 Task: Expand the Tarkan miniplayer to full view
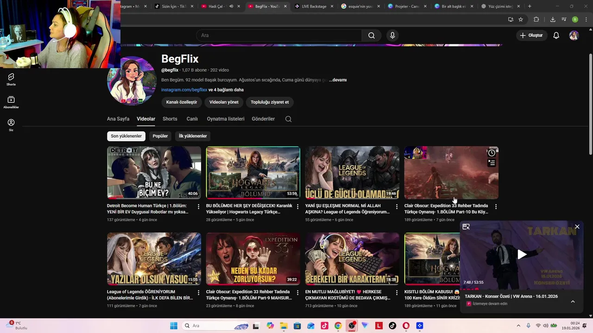click(x=466, y=227)
